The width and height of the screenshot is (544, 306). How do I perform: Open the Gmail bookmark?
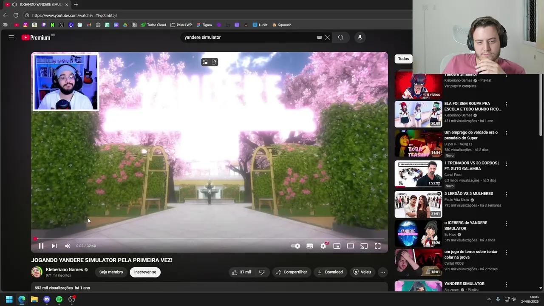pyautogui.click(x=89, y=25)
